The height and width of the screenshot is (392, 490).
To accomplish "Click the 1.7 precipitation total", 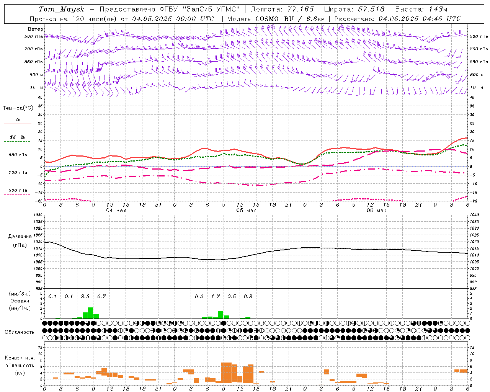I will (216, 296).
